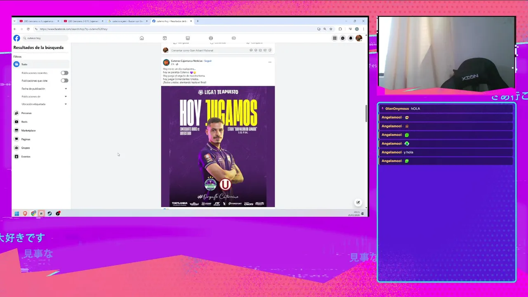Screen dimensions: 528x297
Task: Open the notifications bell
Action: [351, 38]
